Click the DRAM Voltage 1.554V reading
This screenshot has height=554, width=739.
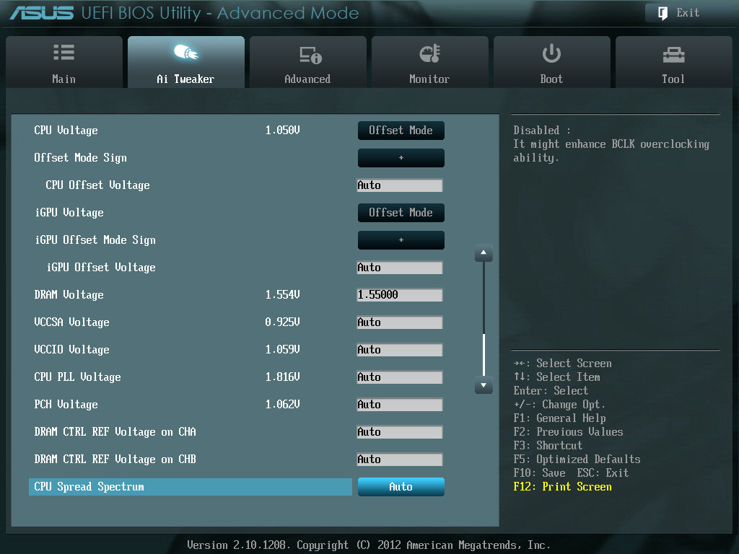pos(283,295)
